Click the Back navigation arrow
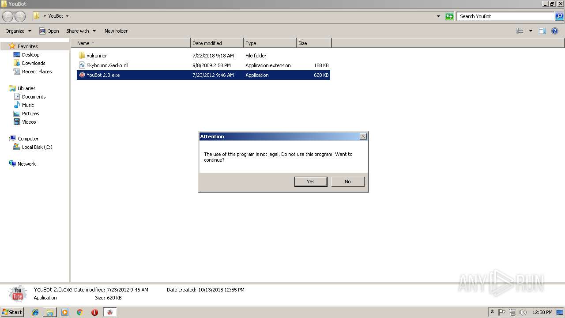The height and width of the screenshot is (318, 565). click(8, 16)
